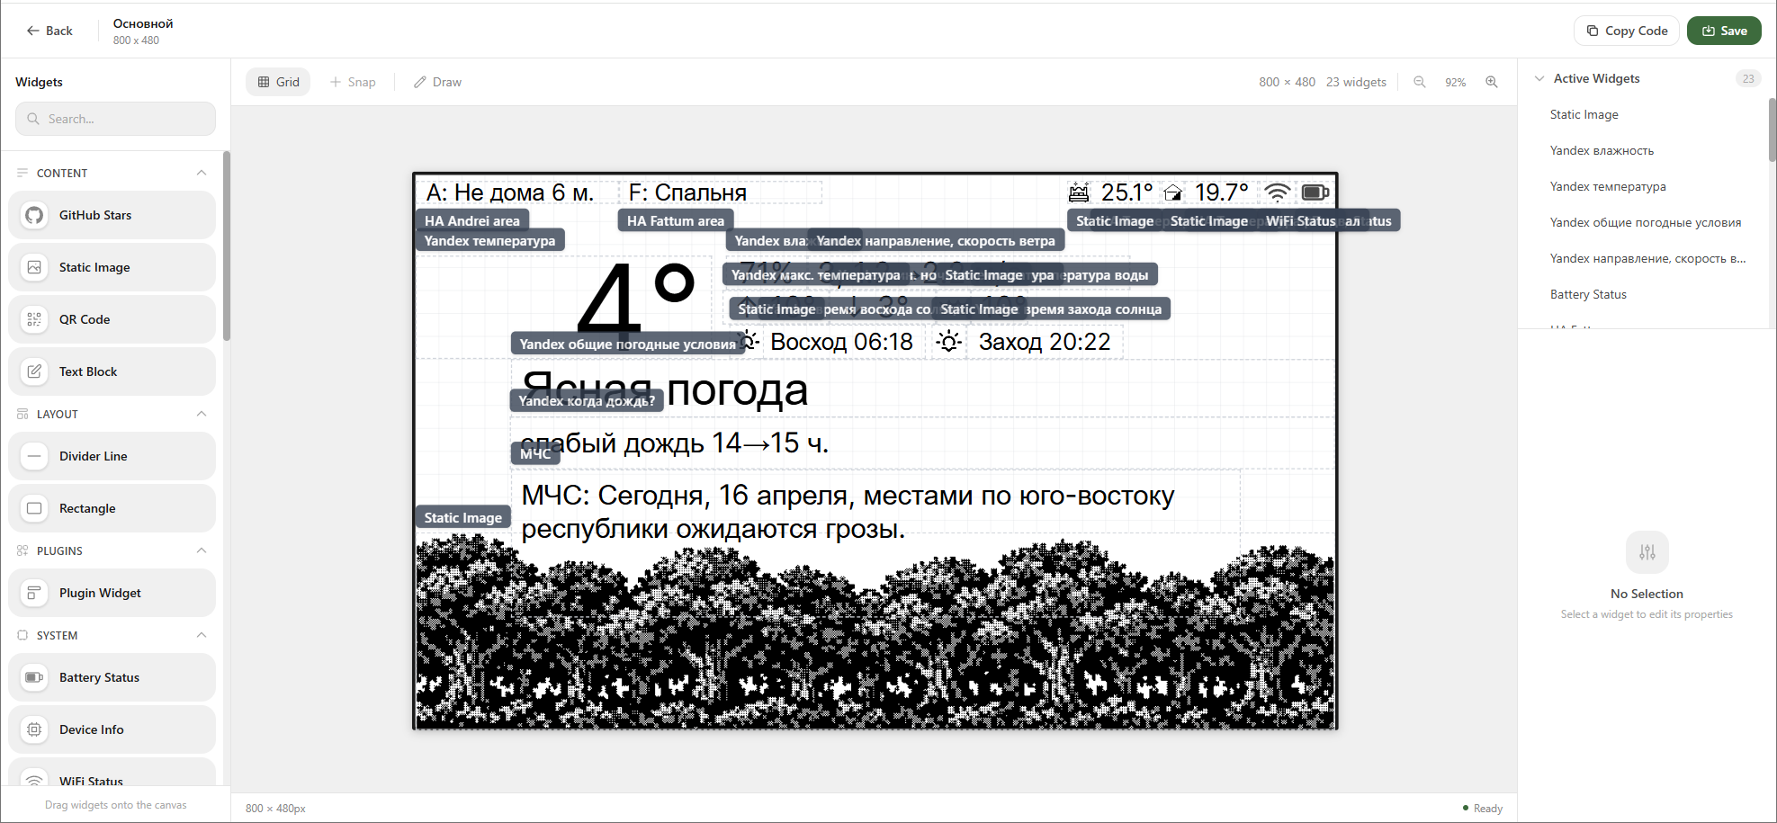The image size is (1777, 823).
Task: Click the zoom out magnifier icon
Action: pyautogui.click(x=1419, y=82)
